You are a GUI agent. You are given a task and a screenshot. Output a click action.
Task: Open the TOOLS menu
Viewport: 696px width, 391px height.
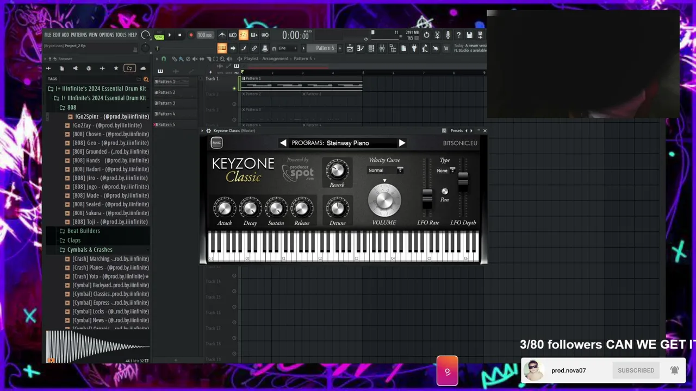pos(121,35)
